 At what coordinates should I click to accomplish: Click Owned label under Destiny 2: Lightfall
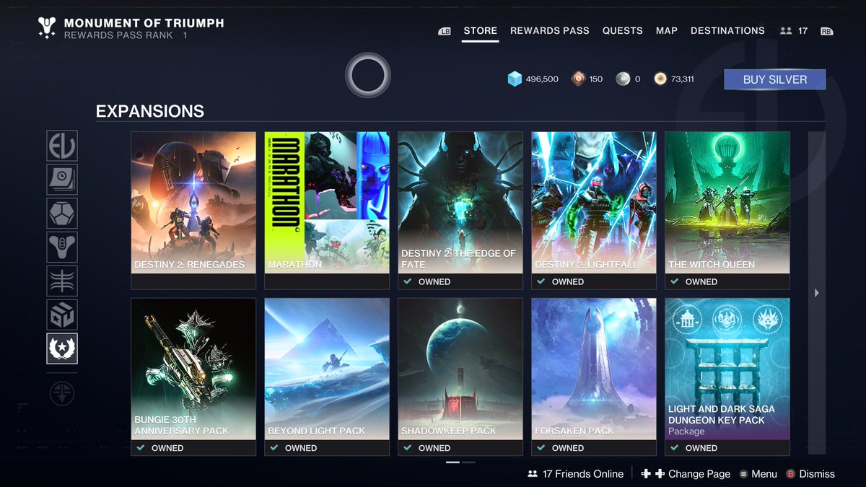point(568,281)
